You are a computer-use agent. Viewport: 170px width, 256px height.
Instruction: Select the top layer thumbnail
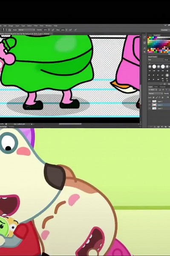coord(154,102)
